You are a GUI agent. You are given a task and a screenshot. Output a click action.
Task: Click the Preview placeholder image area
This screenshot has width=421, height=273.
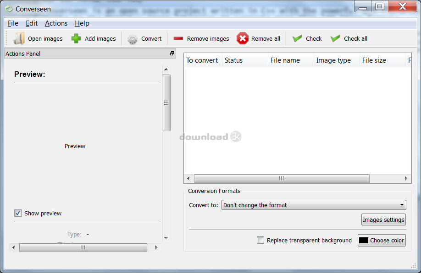click(75, 146)
